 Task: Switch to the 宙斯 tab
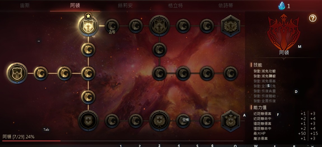coord(25,6)
